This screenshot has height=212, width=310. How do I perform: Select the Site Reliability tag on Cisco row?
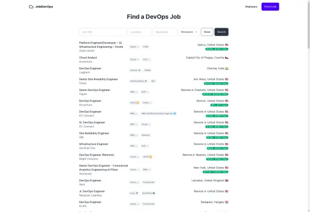click(x=138, y=81)
